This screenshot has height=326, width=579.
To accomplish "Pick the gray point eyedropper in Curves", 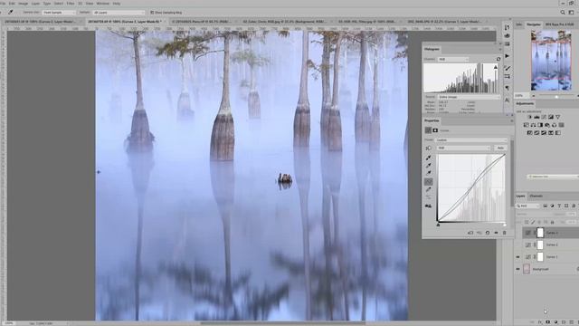I will (428, 165).
